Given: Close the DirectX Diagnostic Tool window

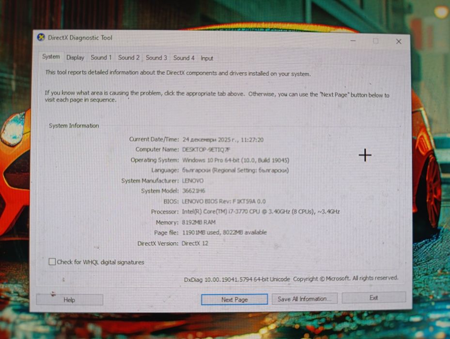Looking at the screenshot, I should tap(398, 41).
